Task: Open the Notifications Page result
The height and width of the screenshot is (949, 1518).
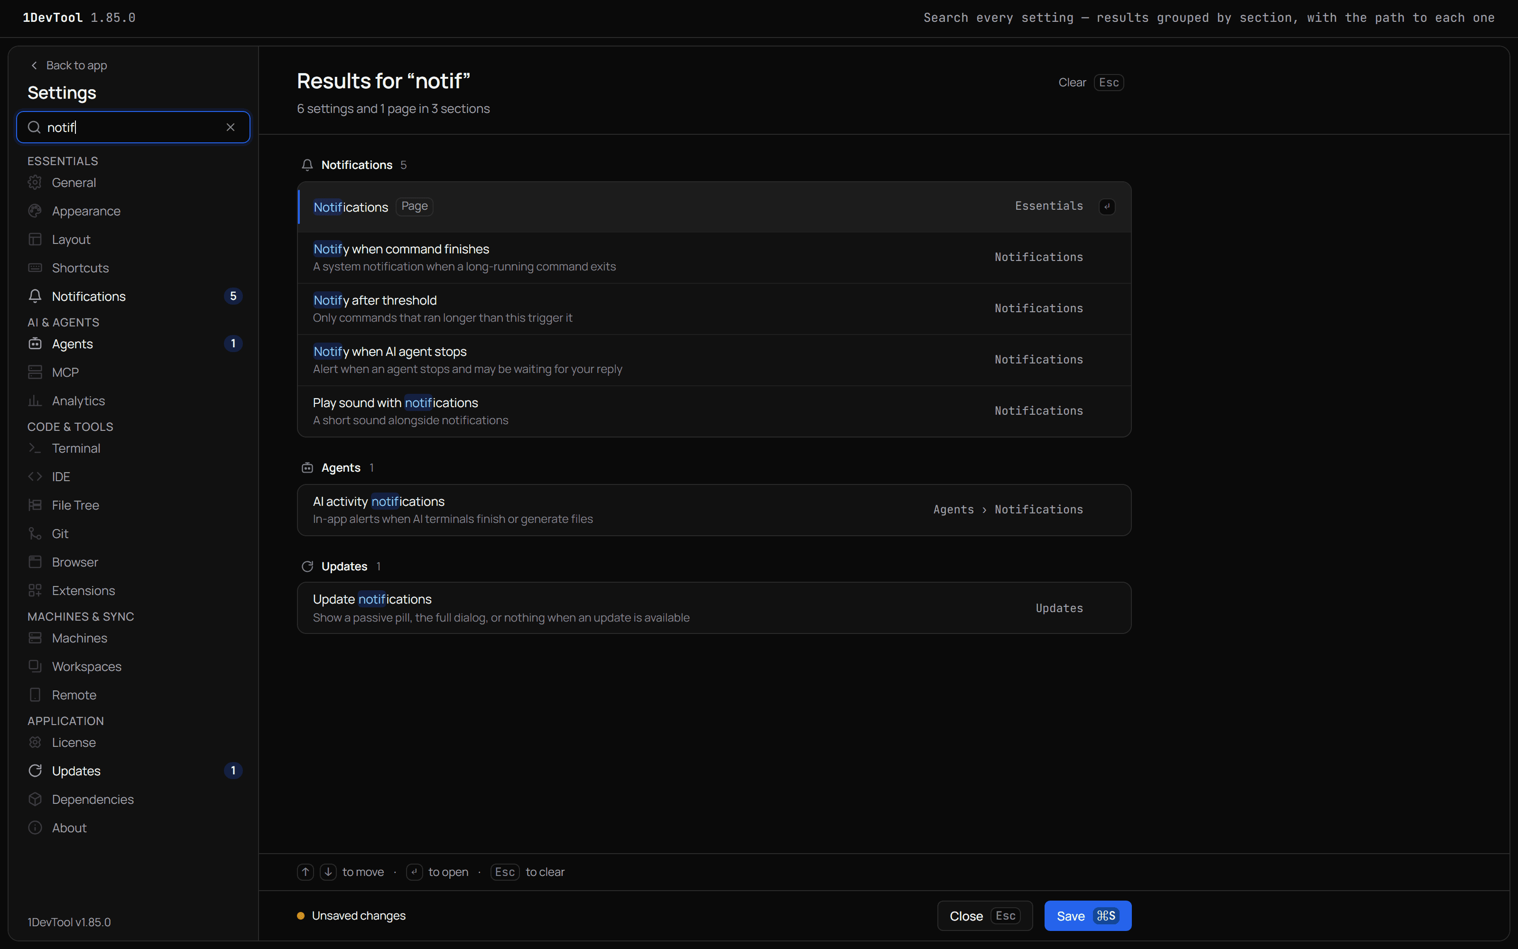Action: click(x=714, y=207)
